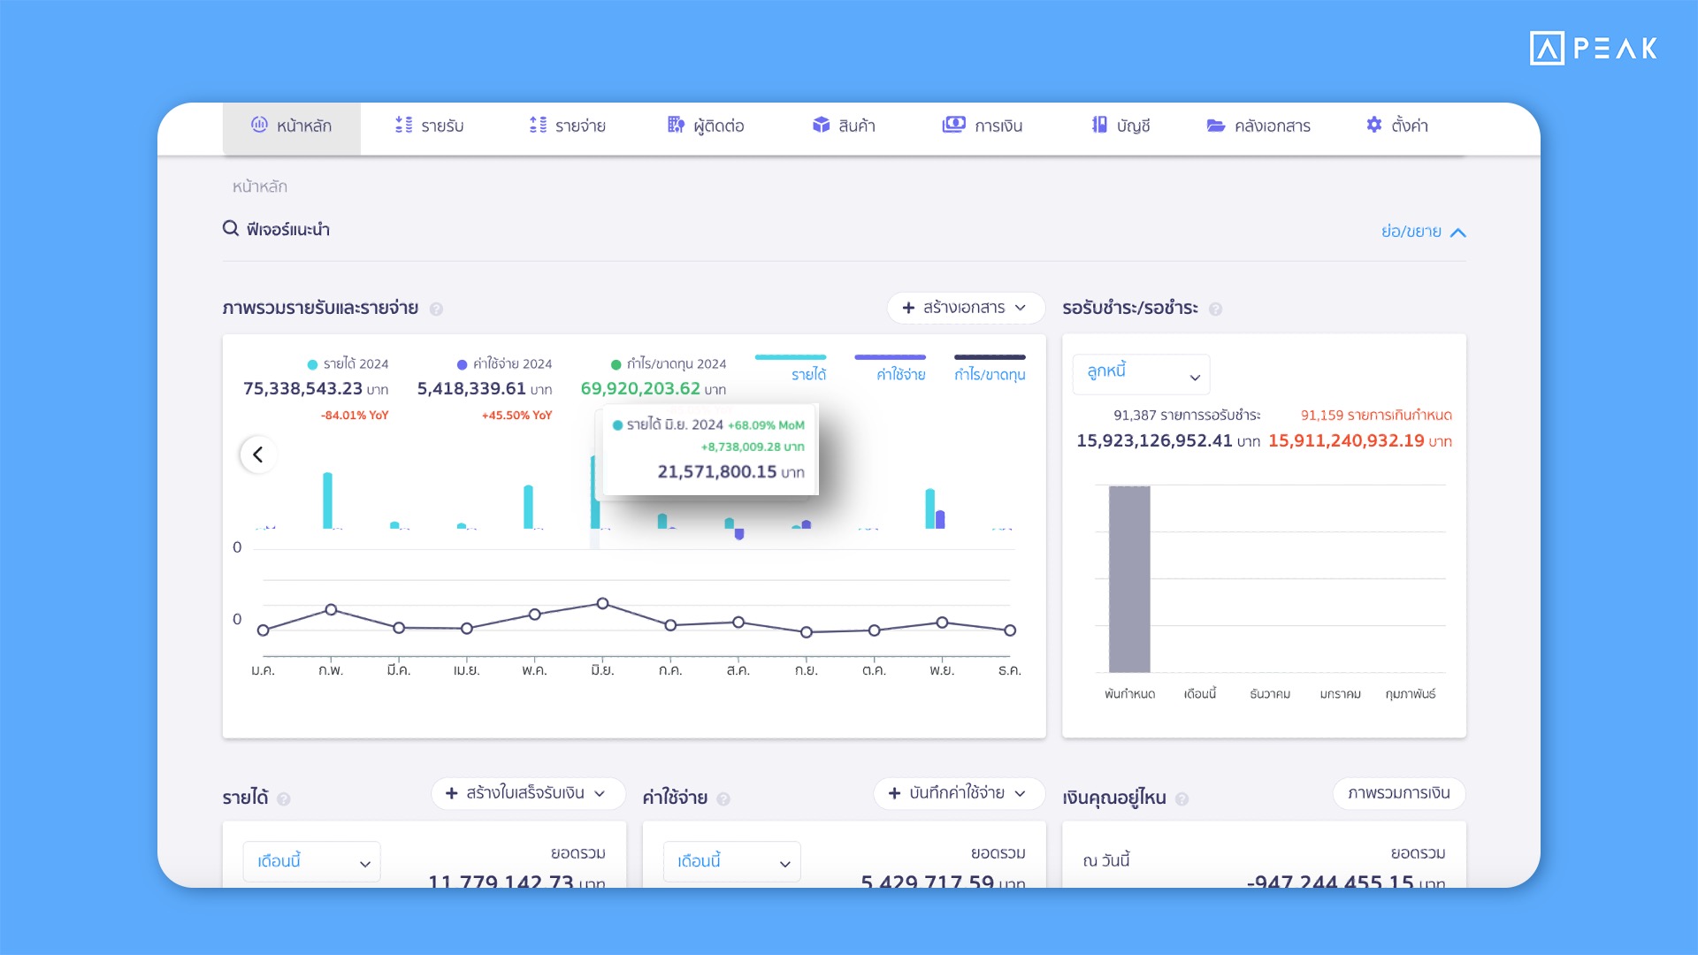
Task: Click the income list icon beside รายรับ
Action: pyautogui.click(x=403, y=125)
